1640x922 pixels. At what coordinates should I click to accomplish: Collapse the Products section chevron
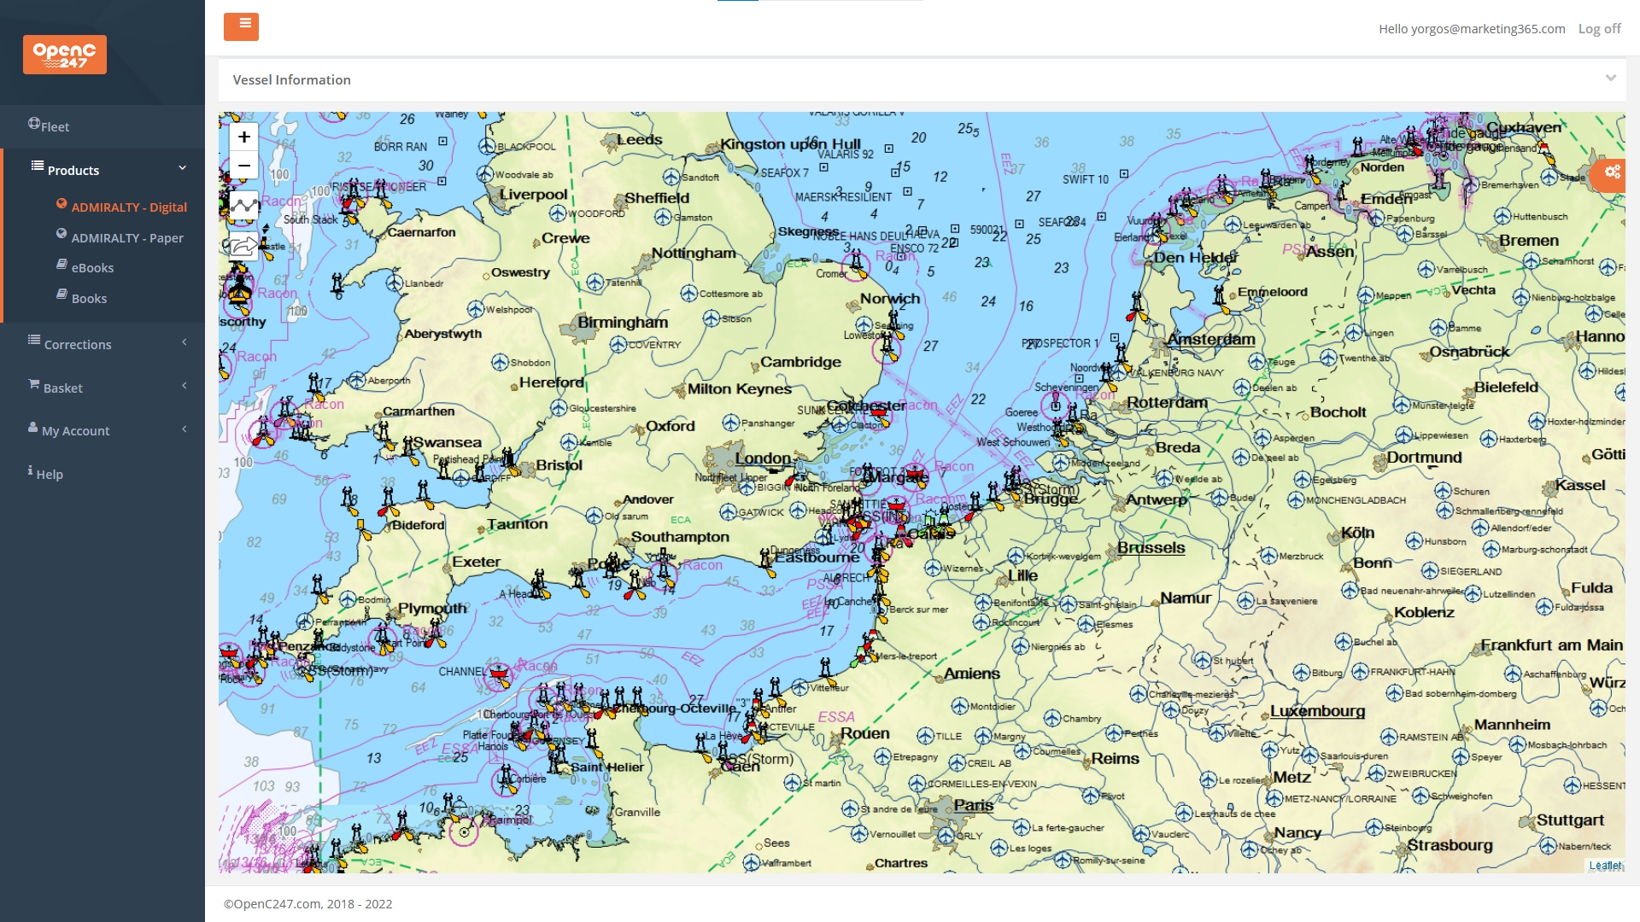182,167
